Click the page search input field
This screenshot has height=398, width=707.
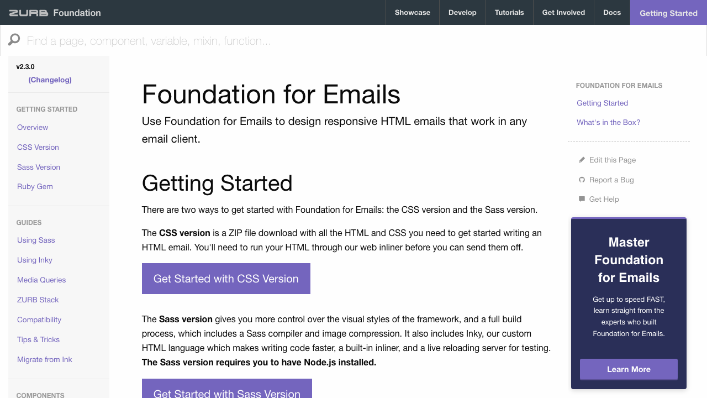click(x=221, y=40)
